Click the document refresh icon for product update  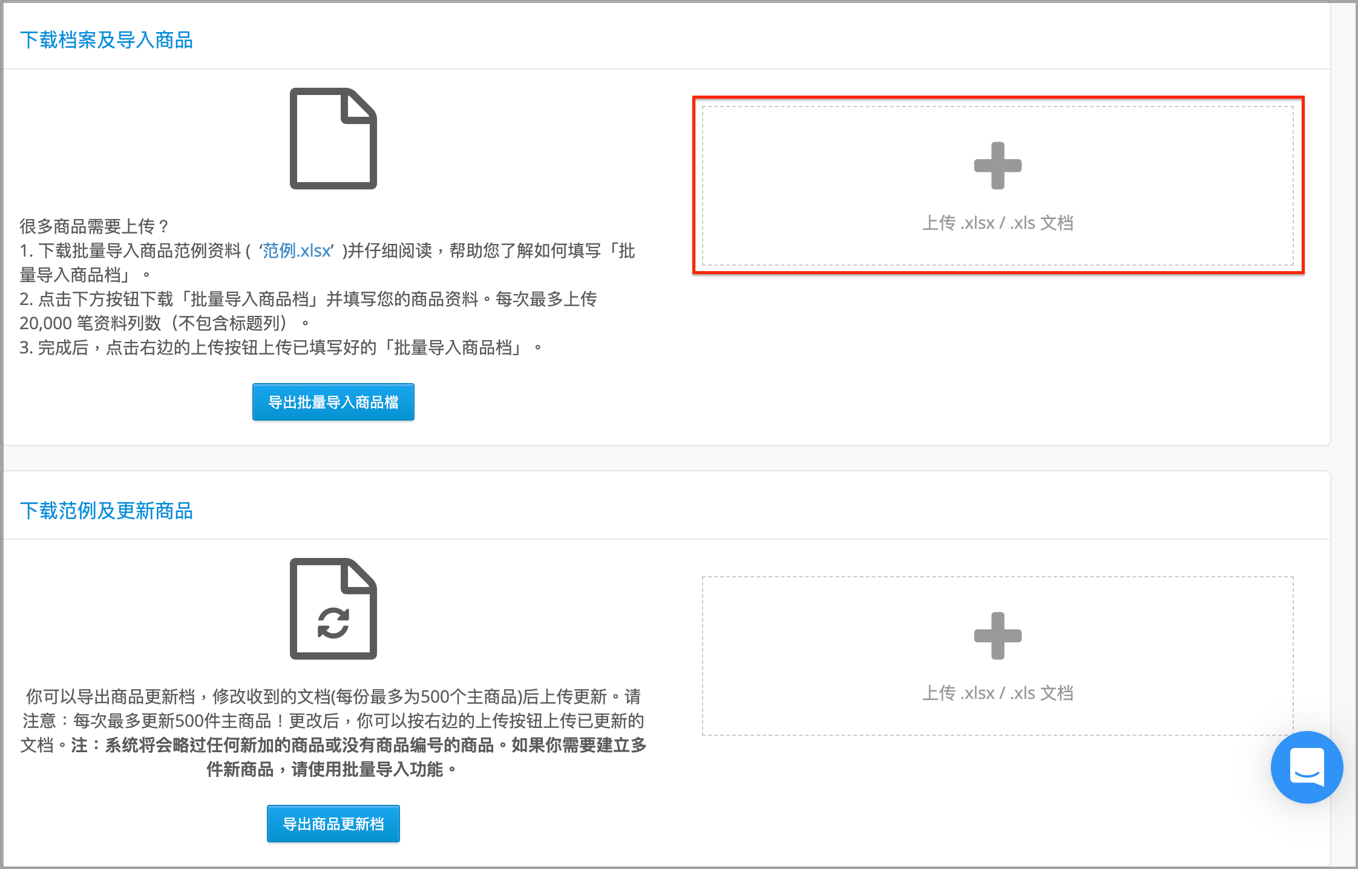[x=333, y=609]
